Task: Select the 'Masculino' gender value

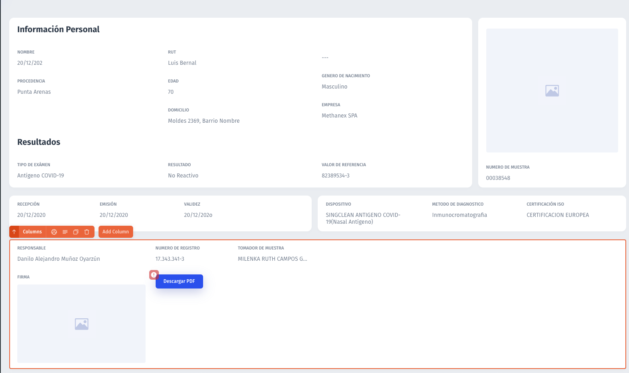Action: tap(335, 87)
